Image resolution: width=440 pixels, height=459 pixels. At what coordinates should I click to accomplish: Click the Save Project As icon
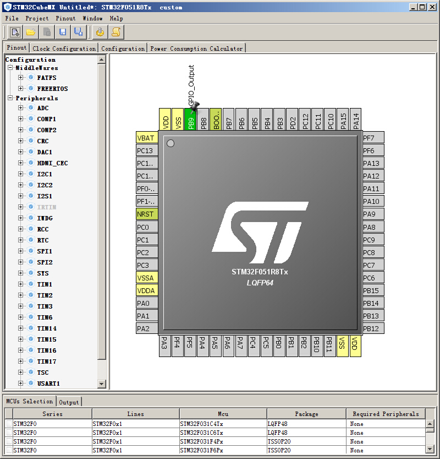click(78, 32)
